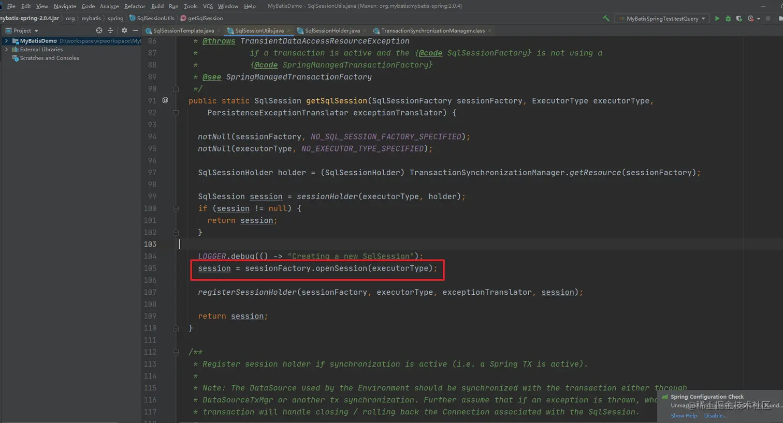This screenshot has width=783, height=423.
Task: Click the override marker icon on line 91
Action: [165, 100]
